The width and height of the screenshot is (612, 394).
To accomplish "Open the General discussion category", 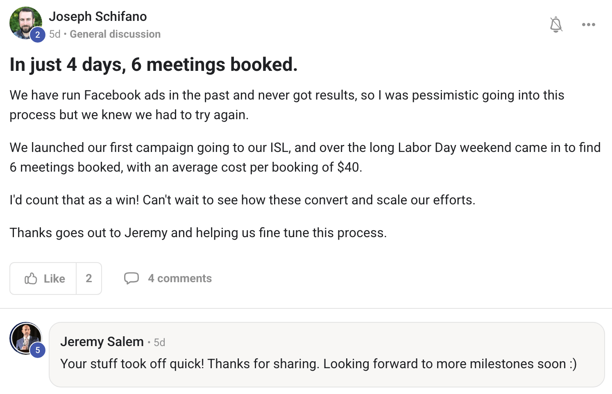I will [115, 34].
